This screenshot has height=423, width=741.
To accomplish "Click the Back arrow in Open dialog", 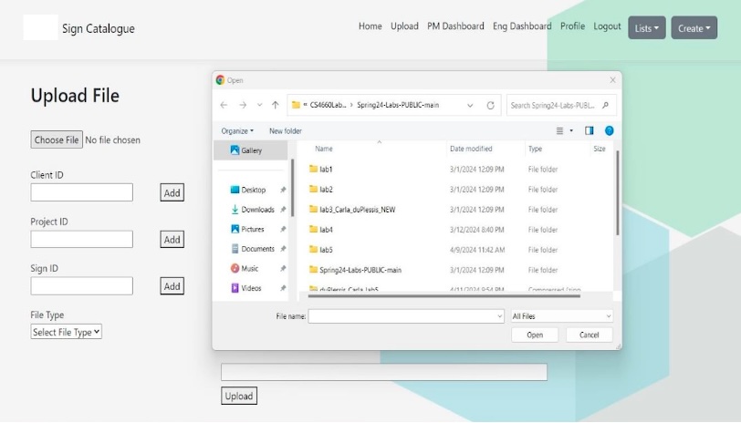I will (224, 105).
